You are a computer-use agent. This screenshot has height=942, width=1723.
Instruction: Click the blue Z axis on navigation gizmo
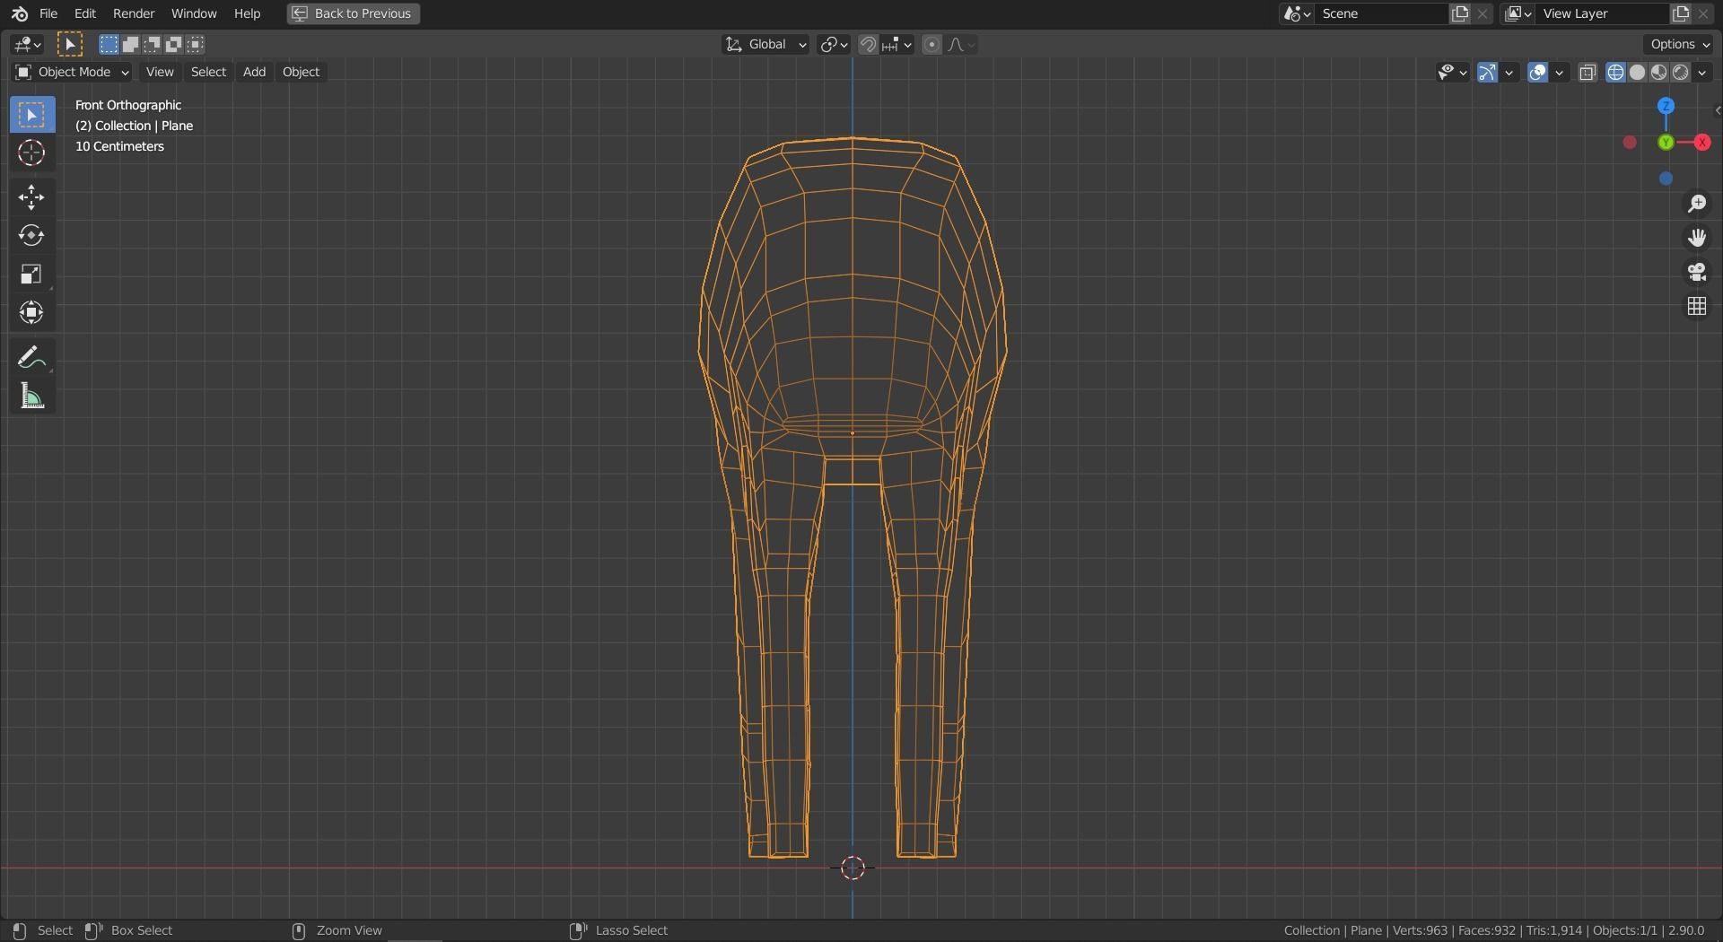click(x=1666, y=106)
